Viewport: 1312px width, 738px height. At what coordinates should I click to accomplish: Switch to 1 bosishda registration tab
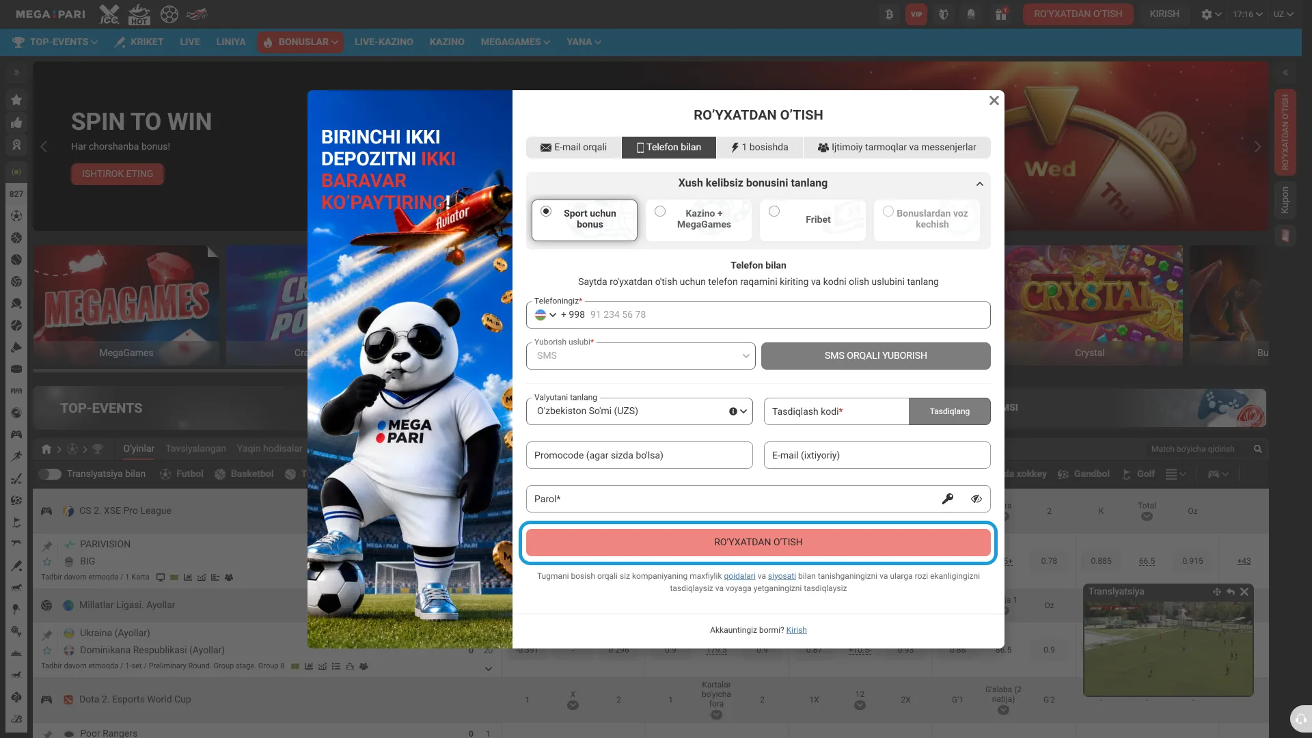760,148
